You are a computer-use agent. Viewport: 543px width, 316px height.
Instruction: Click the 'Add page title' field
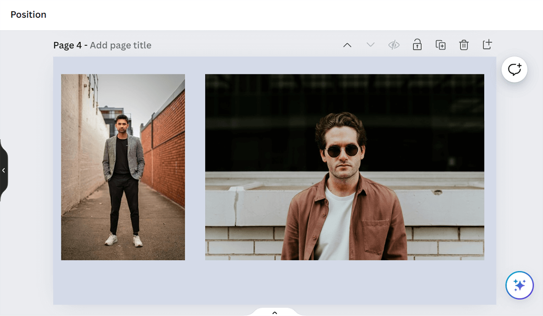coord(120,45)
